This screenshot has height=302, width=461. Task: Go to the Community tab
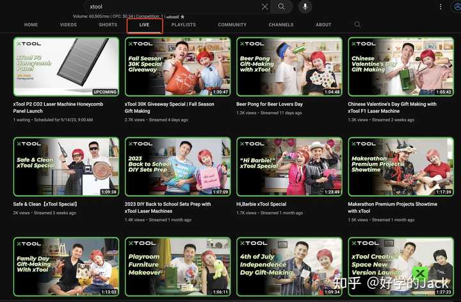tap(232, 25)
